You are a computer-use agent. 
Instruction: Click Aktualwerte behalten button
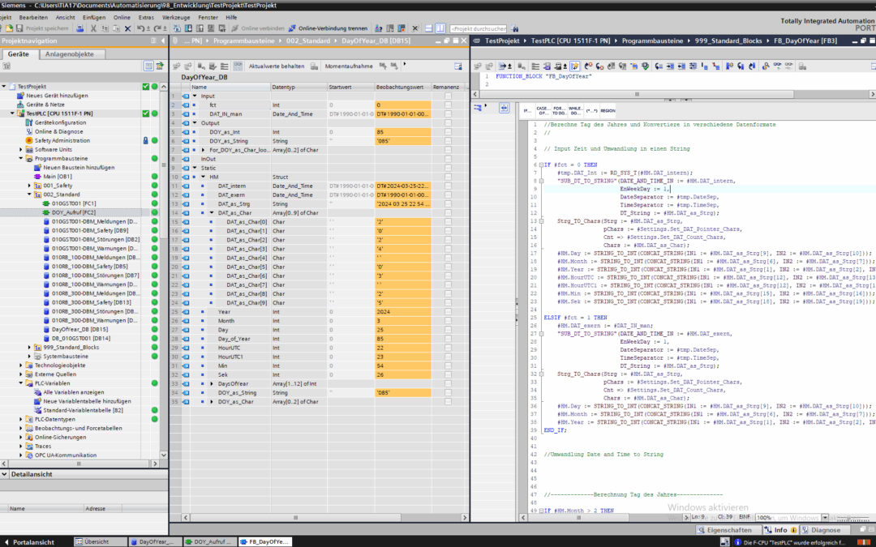point(277,66)
